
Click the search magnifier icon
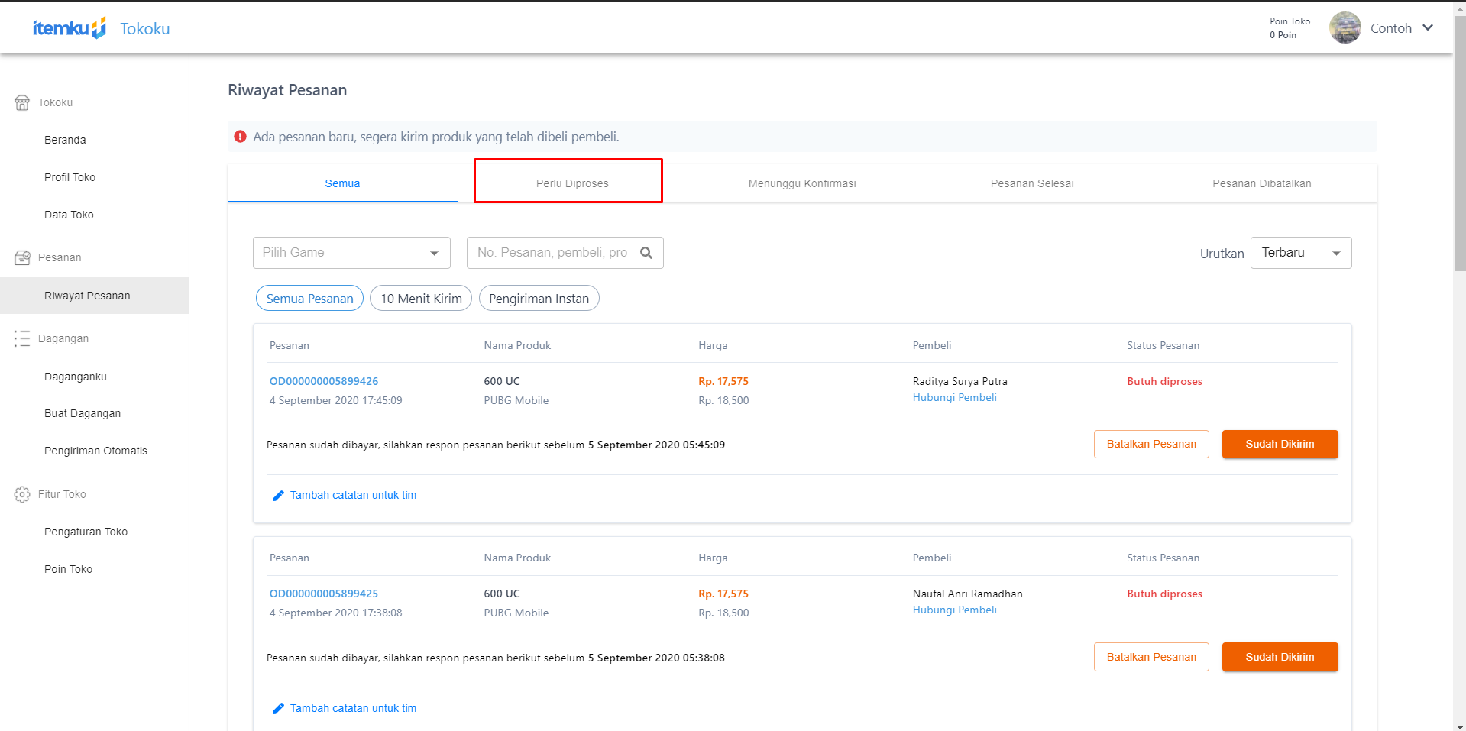[x=646, y=253]
